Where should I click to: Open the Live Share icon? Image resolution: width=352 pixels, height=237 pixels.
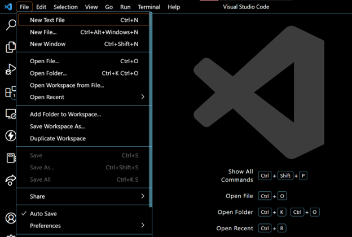coord(11,180)
